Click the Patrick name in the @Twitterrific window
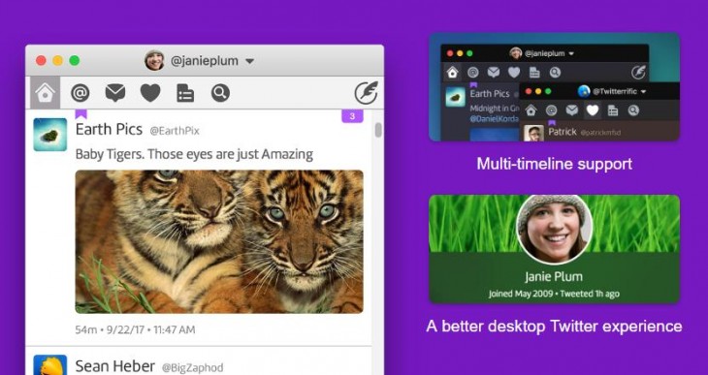This screenshot has width=708, height=375. pos(563,132)
